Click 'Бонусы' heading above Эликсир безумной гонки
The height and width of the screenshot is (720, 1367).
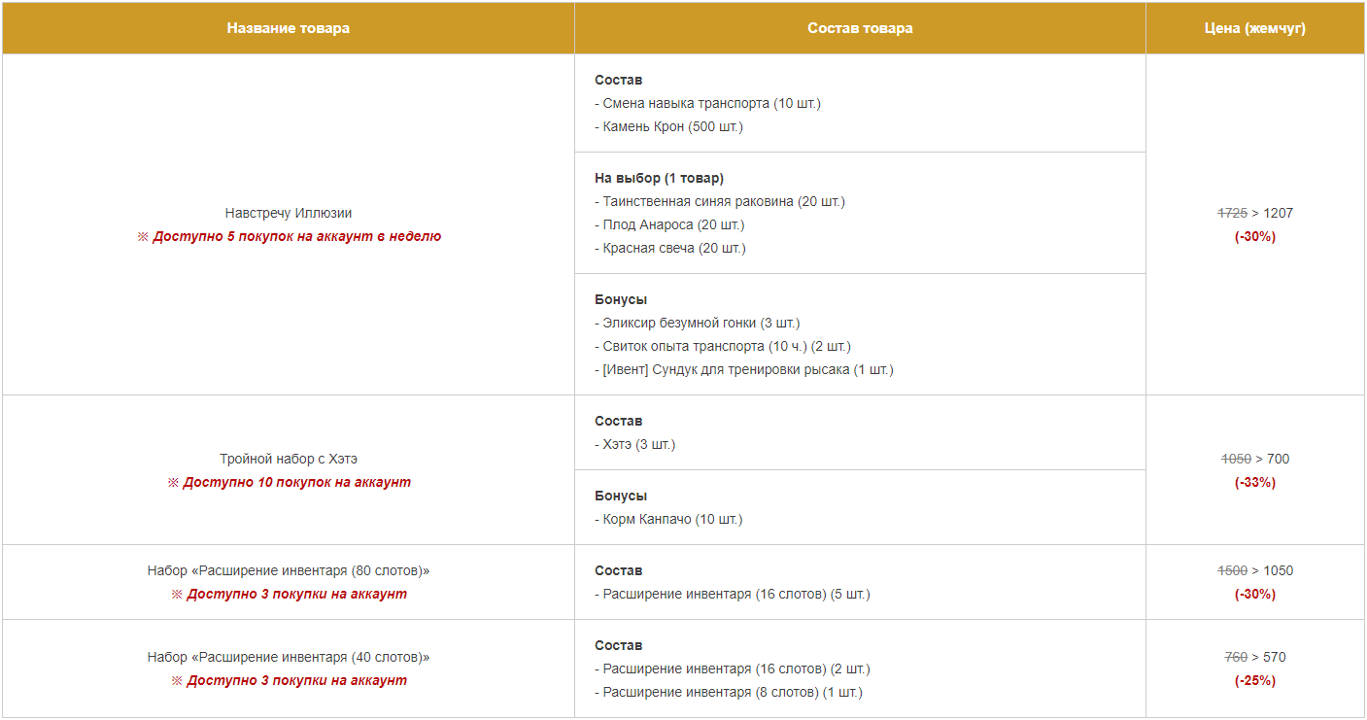[x=621, y=299]
